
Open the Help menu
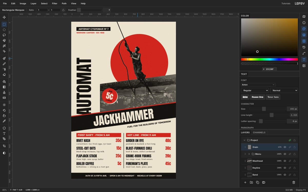point(83,4)
